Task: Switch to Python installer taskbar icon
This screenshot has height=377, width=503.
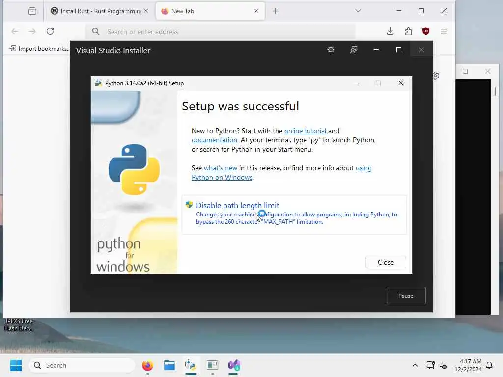Action: 191,365
